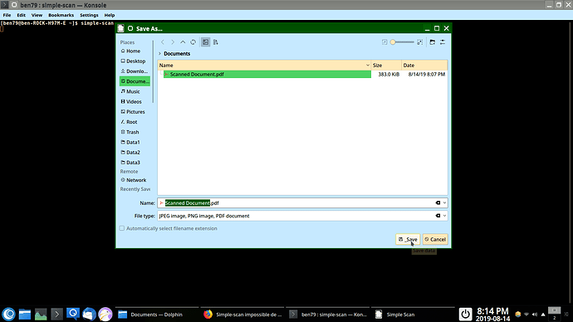
Task: Sort by the Name column header
Action: point(264,65)
